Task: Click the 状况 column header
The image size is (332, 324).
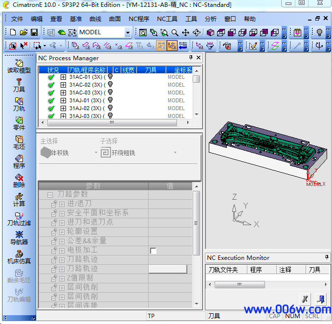Action: [53, 69]
